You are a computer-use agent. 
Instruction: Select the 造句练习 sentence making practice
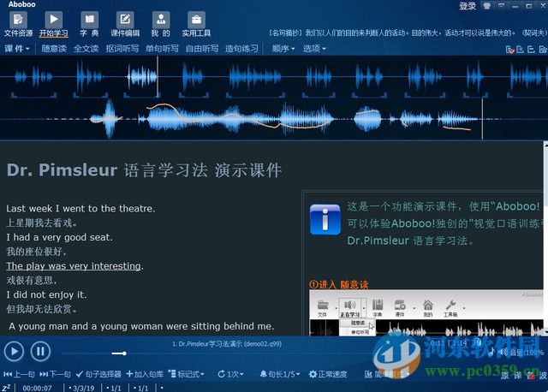pos(241,49)
